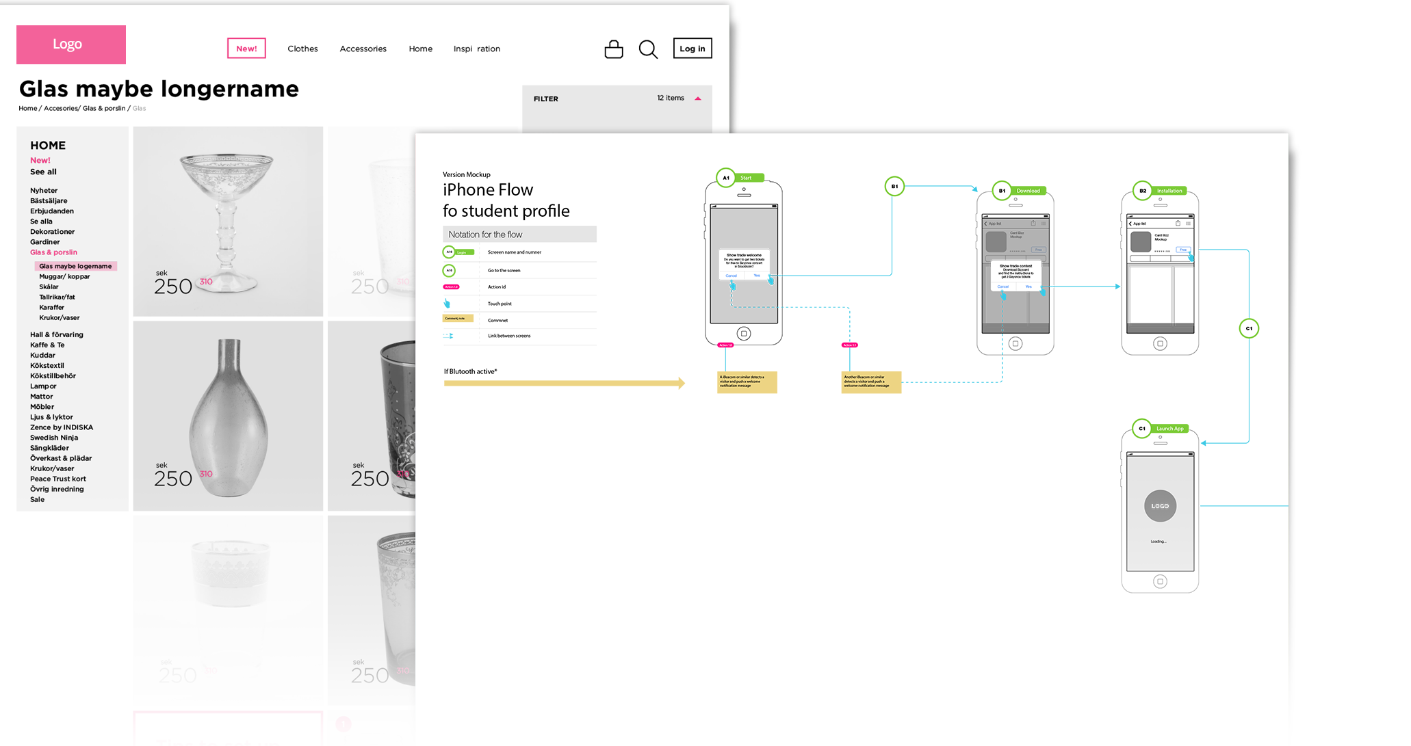Viewport: 1411px width, 746px height.
Task: Select Lampor category
Action: click(x=43, y=386)
